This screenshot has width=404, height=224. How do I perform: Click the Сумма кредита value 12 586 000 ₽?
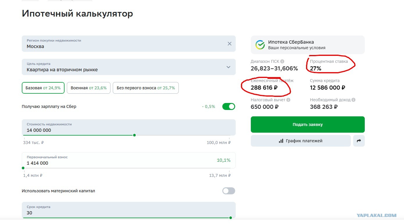tap(328, 88)
